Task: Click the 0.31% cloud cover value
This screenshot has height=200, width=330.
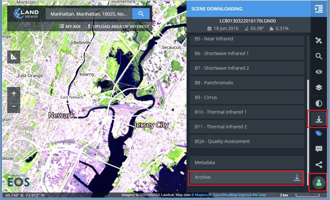Action: point(282,29)
